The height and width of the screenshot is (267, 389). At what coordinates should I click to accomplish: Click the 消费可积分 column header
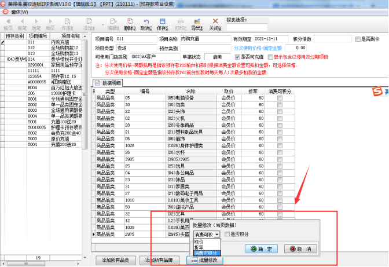280,92
